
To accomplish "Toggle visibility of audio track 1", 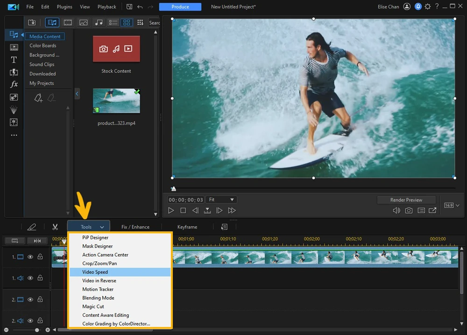I will [x=30, y=278].
